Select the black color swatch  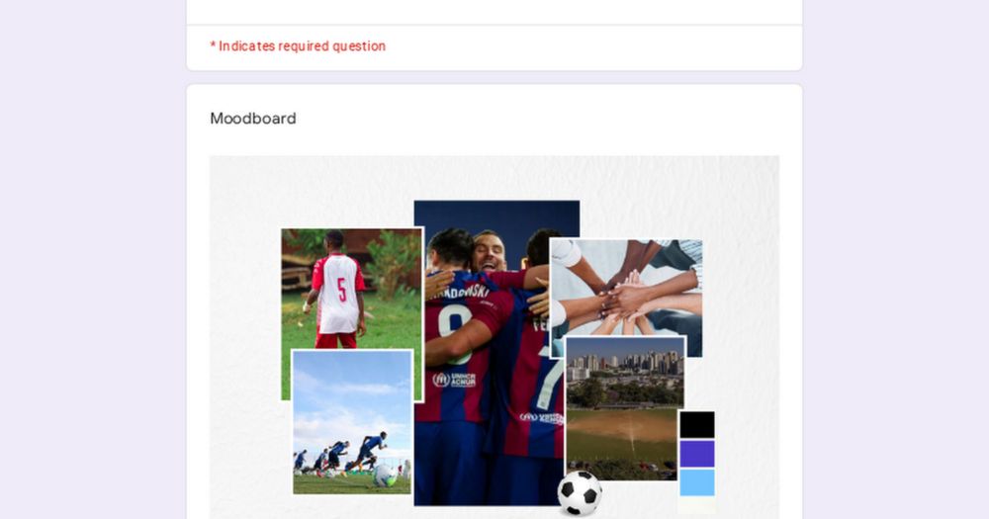(697, 425)
